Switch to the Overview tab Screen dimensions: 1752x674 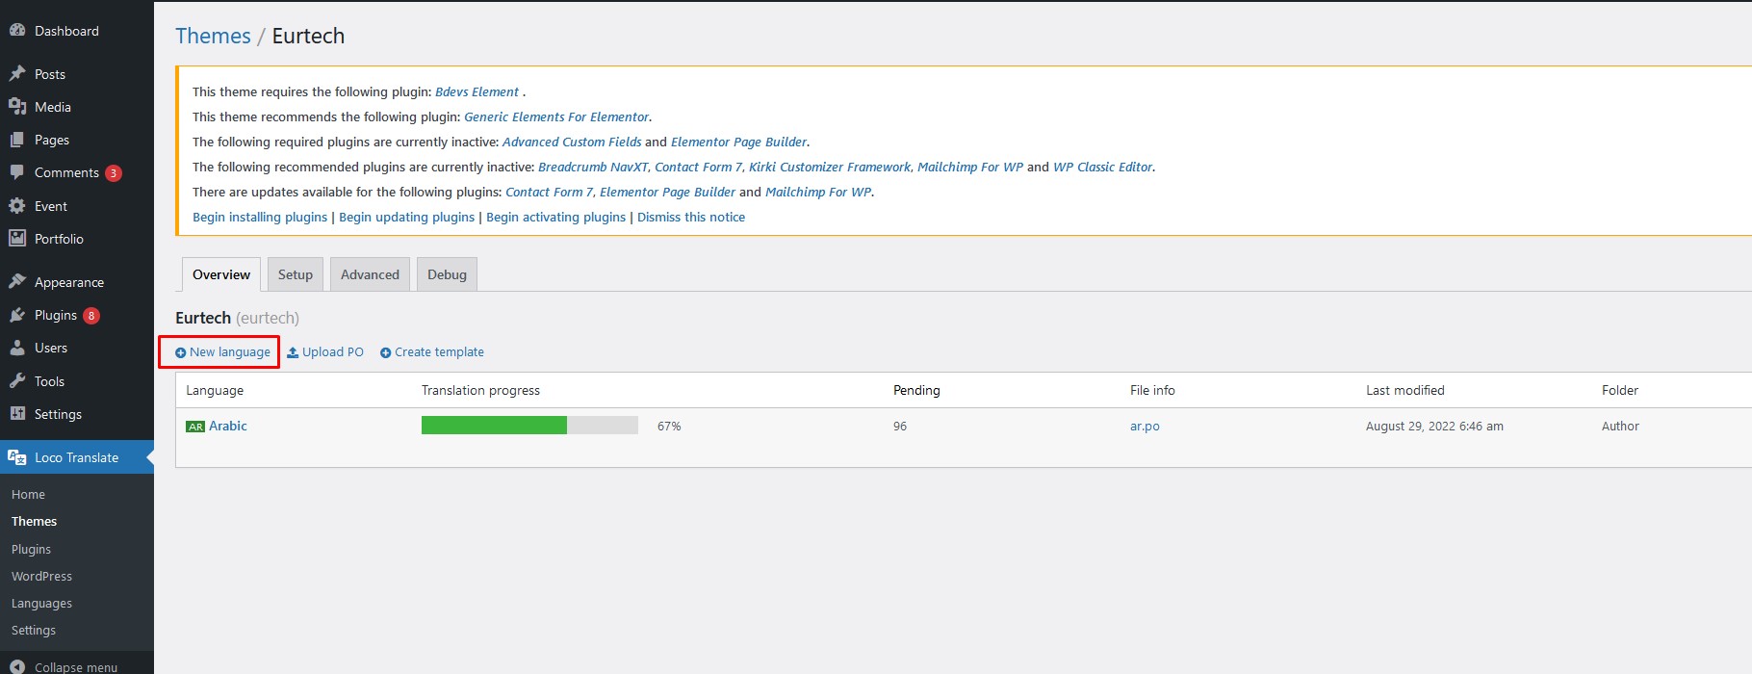click(x=221, y=274)
